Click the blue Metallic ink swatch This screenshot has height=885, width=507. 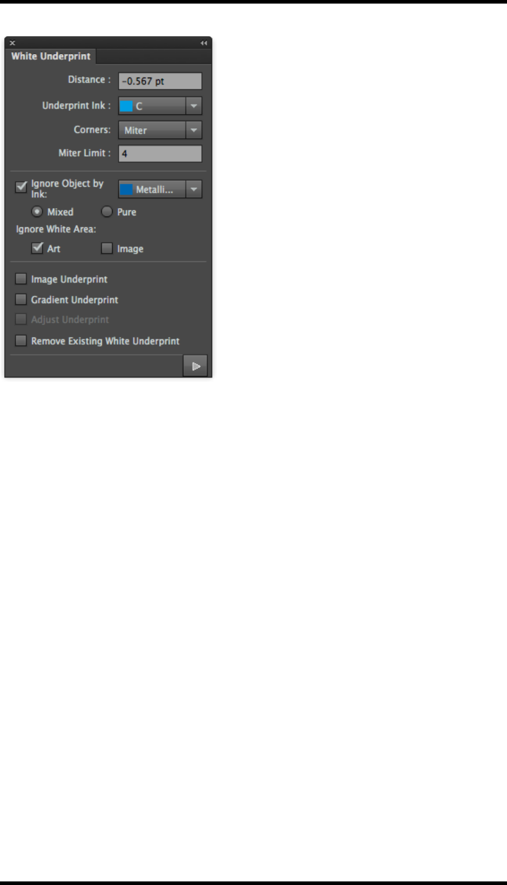[126, 190]
